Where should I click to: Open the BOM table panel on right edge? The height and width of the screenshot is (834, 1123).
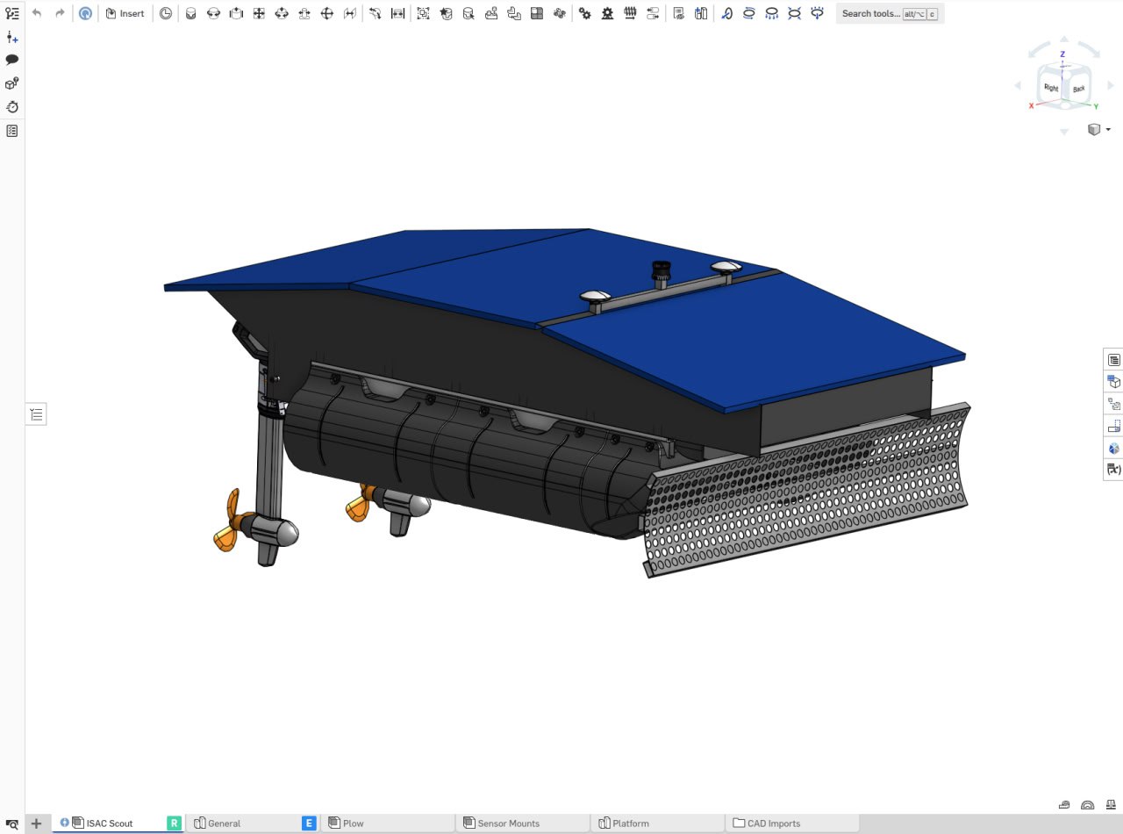click(1114, 360)
